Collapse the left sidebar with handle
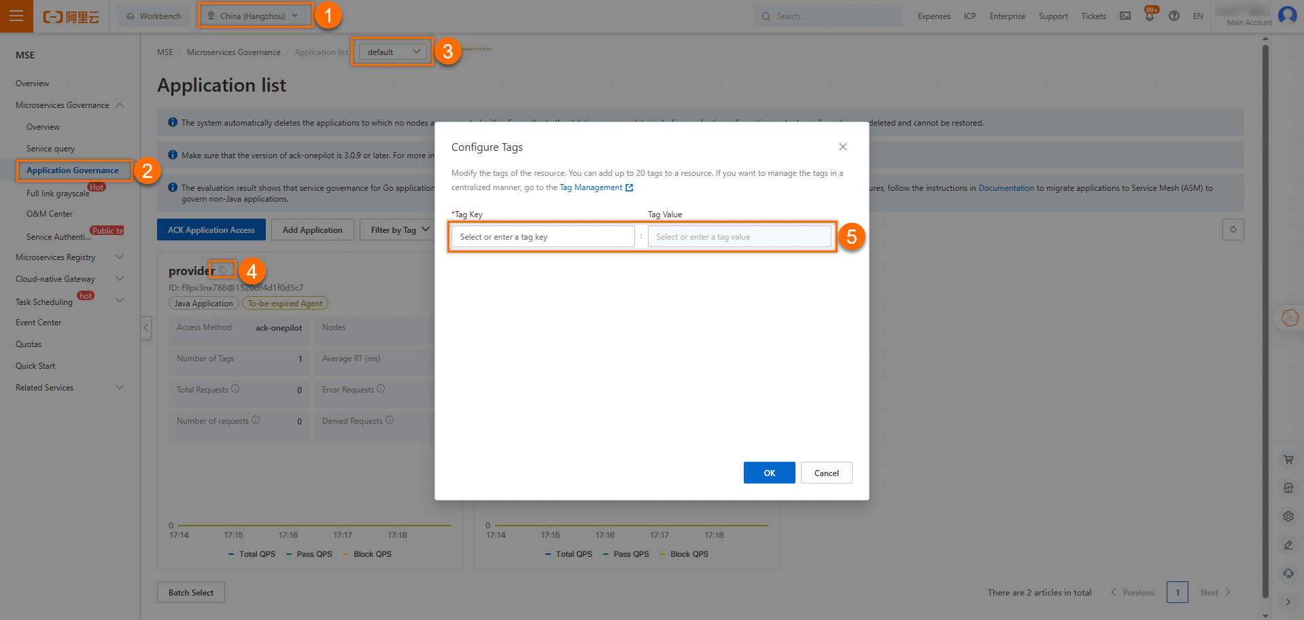The width and height of the screenshot is (1304, 620). click(145, 328)
